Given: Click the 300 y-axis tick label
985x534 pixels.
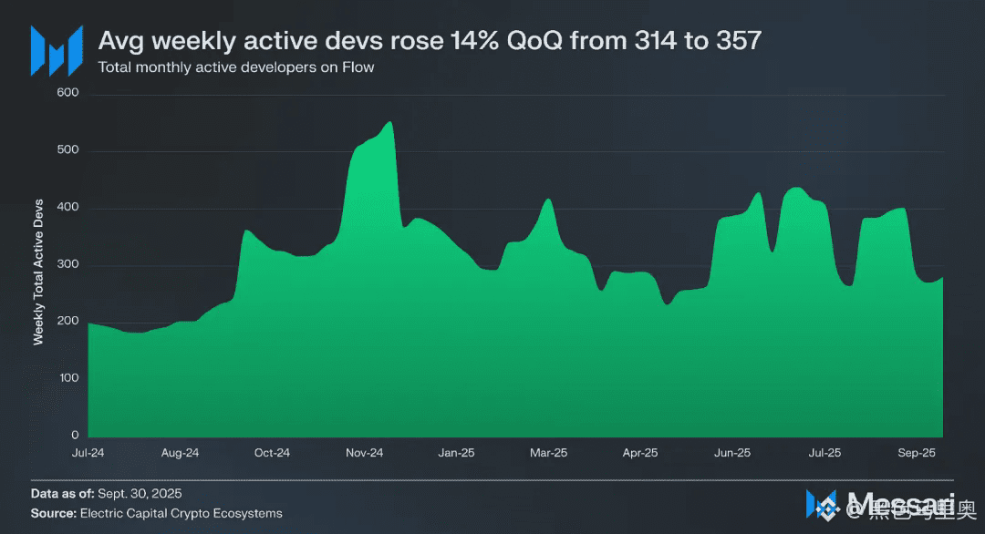Looking at the screenshot, I should point(67,263).
